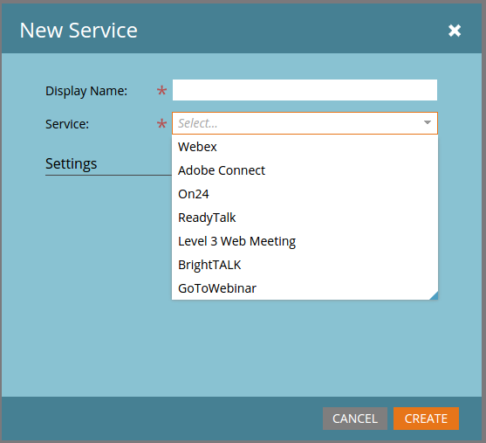Click the Display Name text field
The image size is (486, 443).
point(305,90)
